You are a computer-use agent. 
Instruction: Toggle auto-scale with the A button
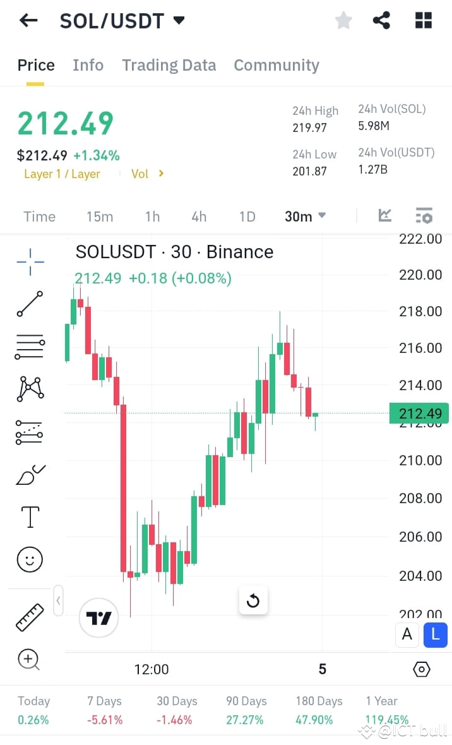pos(407,635)
